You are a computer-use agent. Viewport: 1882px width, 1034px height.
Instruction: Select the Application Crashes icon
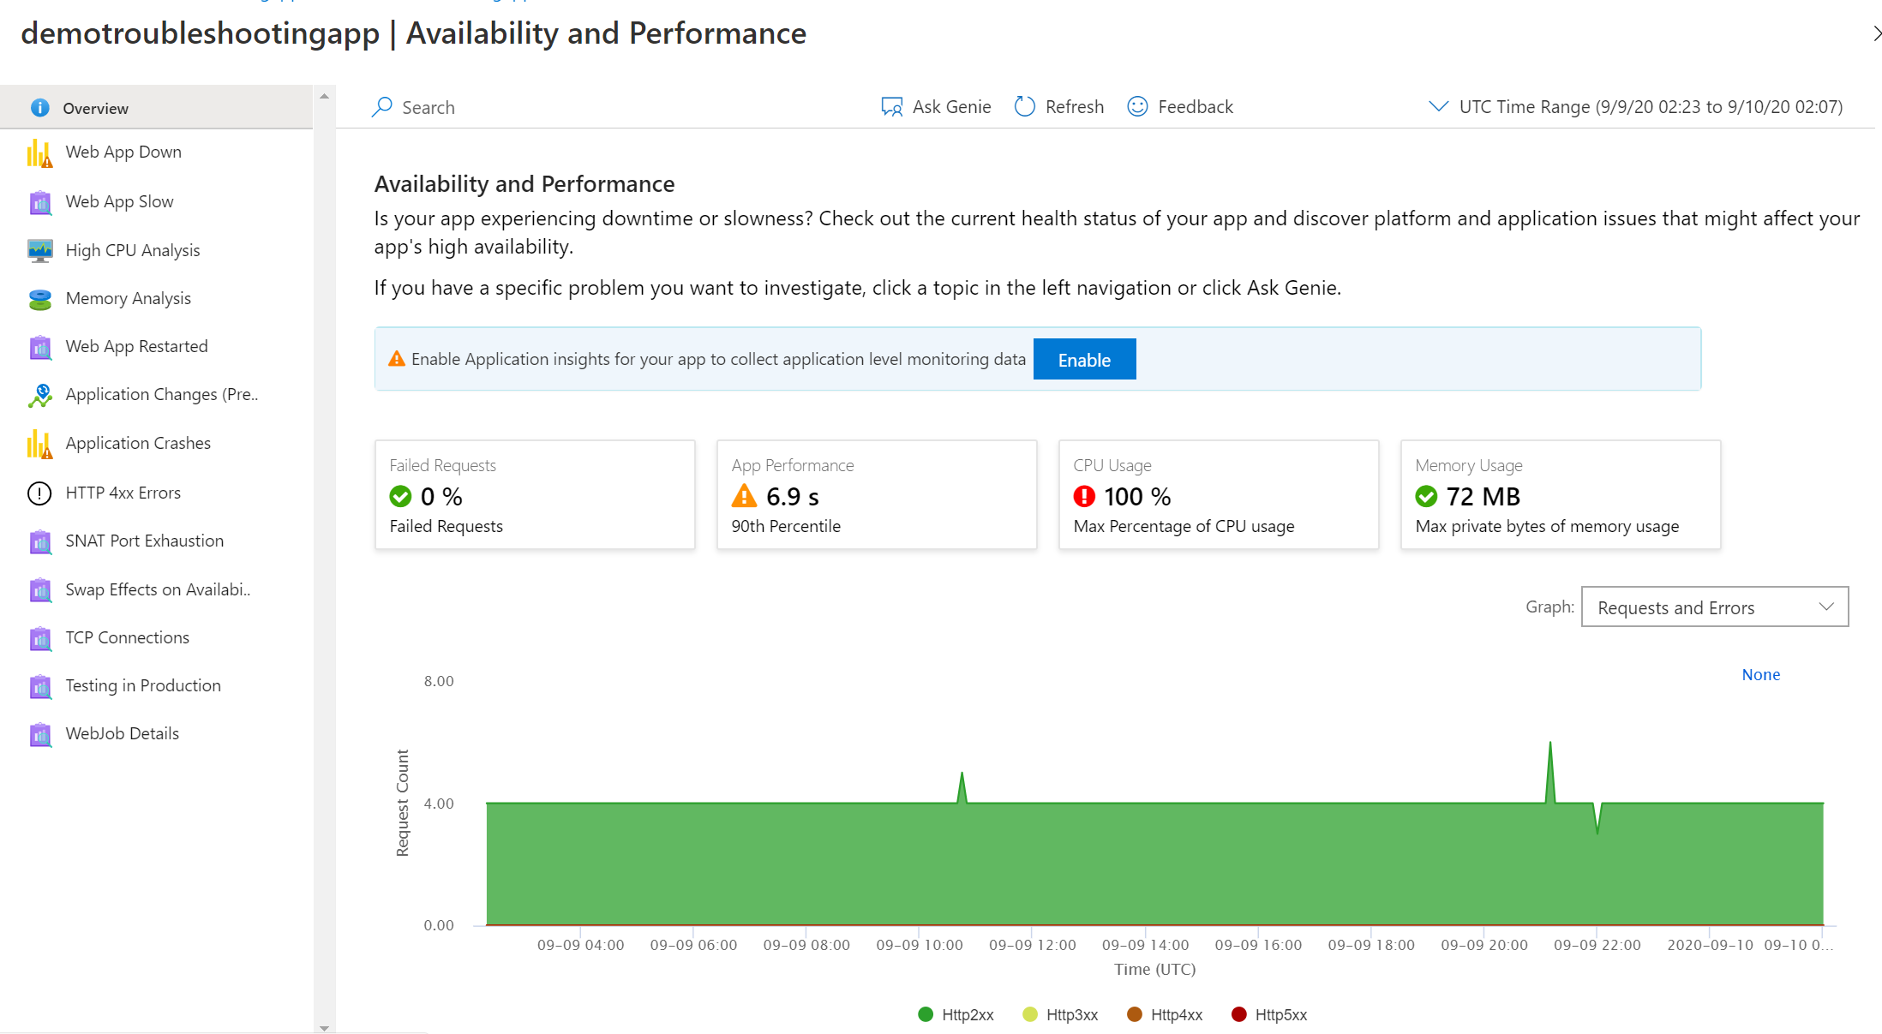38,443
